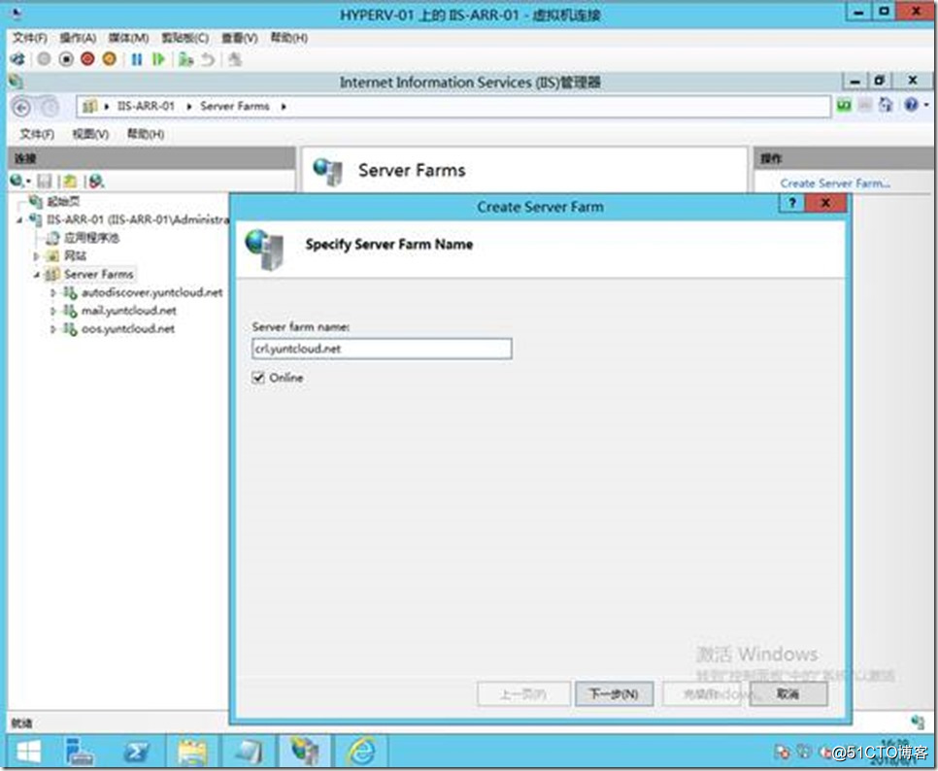This screenshot has width=938, height=771.
Task: Click the notepad-like taskbar icon
Action: pyautogui.click(x=248, y=752)
